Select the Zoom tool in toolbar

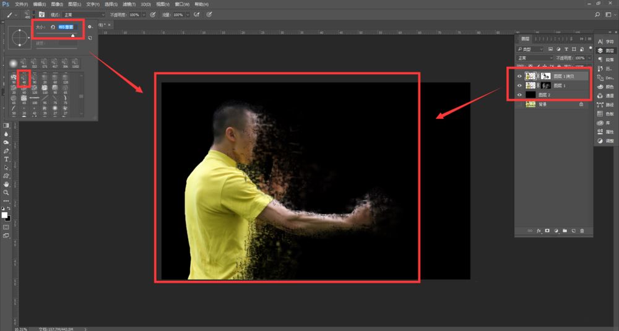click(x=6, y=192)
